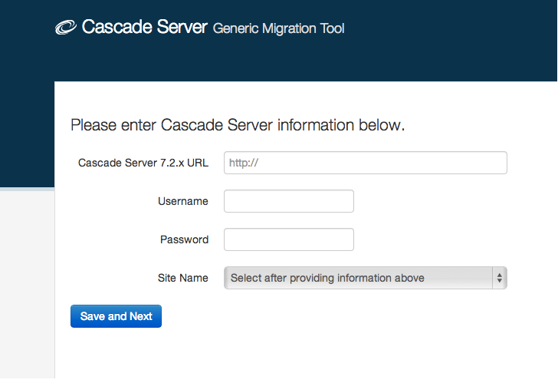Click the Username label
The height and width of the screenshot is (383, 558).
tap(183, 201)
